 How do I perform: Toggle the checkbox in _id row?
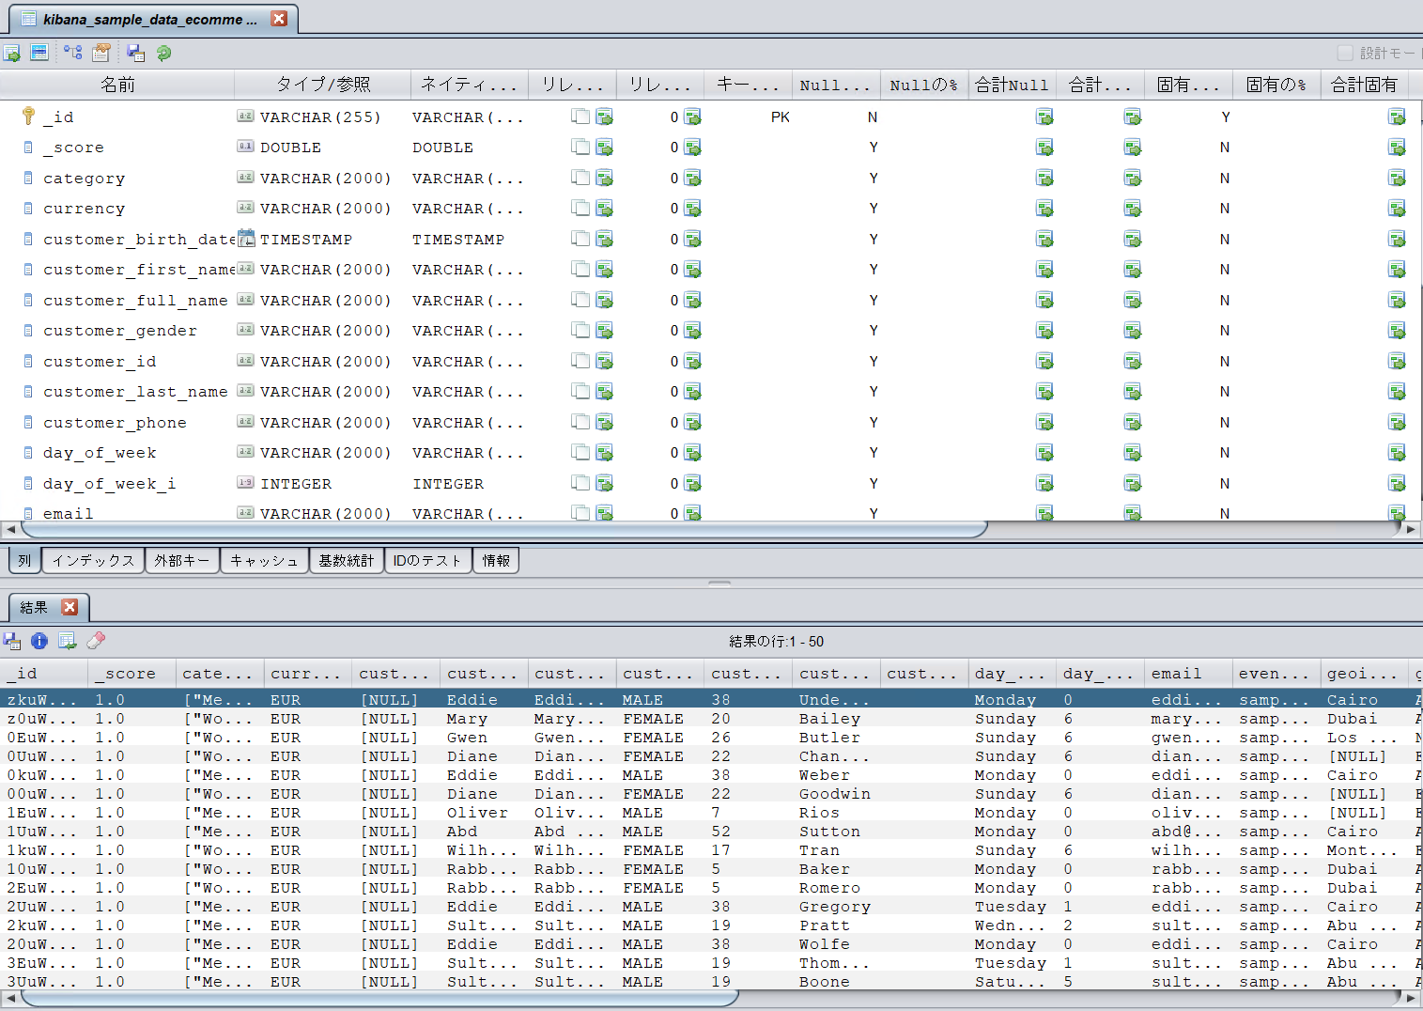[x=580, y=117]
